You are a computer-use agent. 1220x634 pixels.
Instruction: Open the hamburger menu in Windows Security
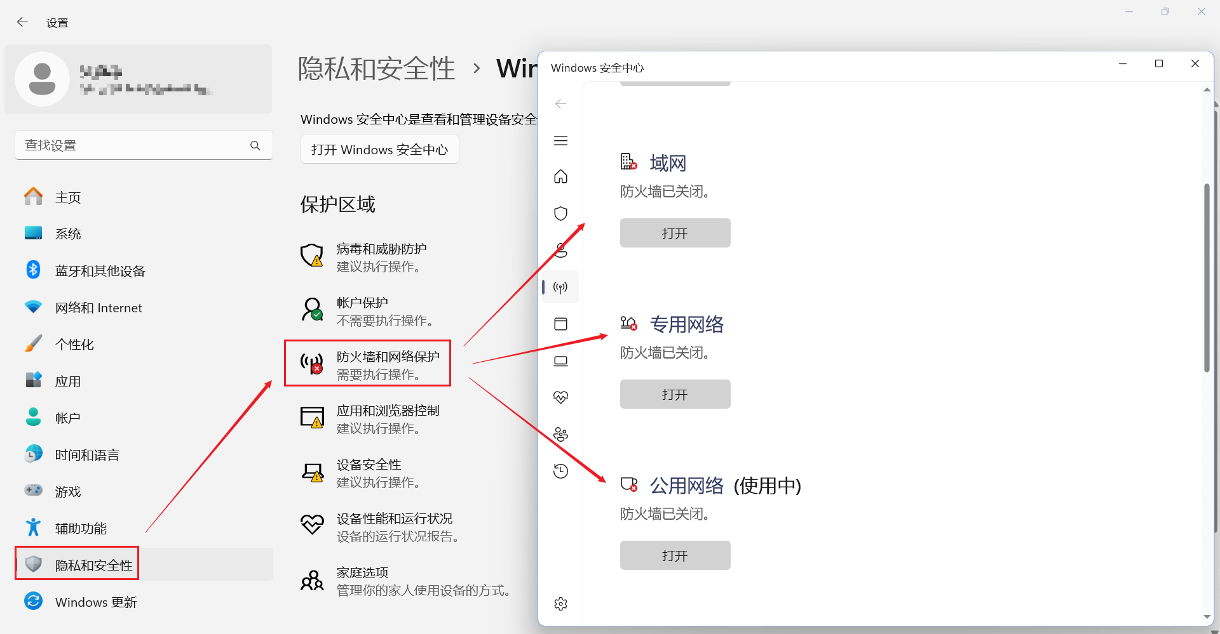pyautogui.click(x=560, y=140)
